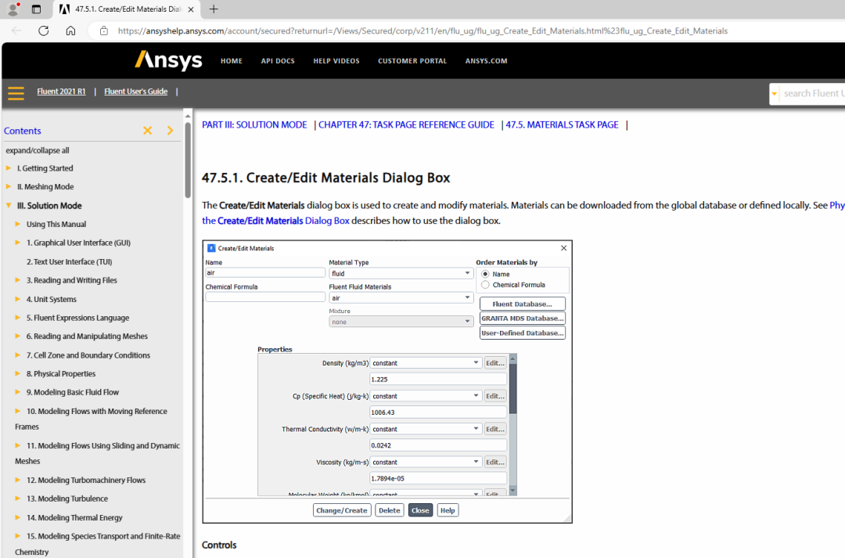This screenshot has width=845, height=558.
Task: Open the search scope dropdown arrow
Action: (x=775, y=94)
